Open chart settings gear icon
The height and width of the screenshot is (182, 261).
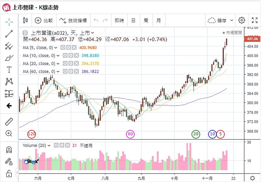pyautogui.click(x=241, y=20)
